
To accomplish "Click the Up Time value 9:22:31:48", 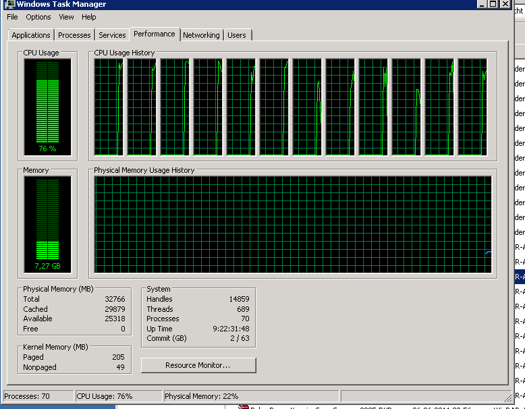I will tap(231, 329).
